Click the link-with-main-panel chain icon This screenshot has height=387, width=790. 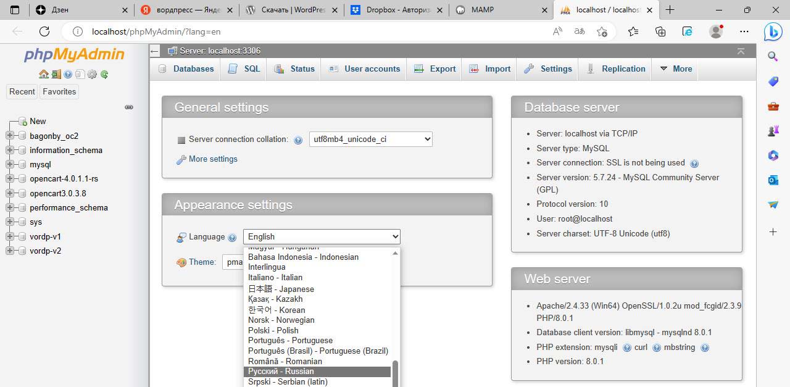tap(129, 107)
